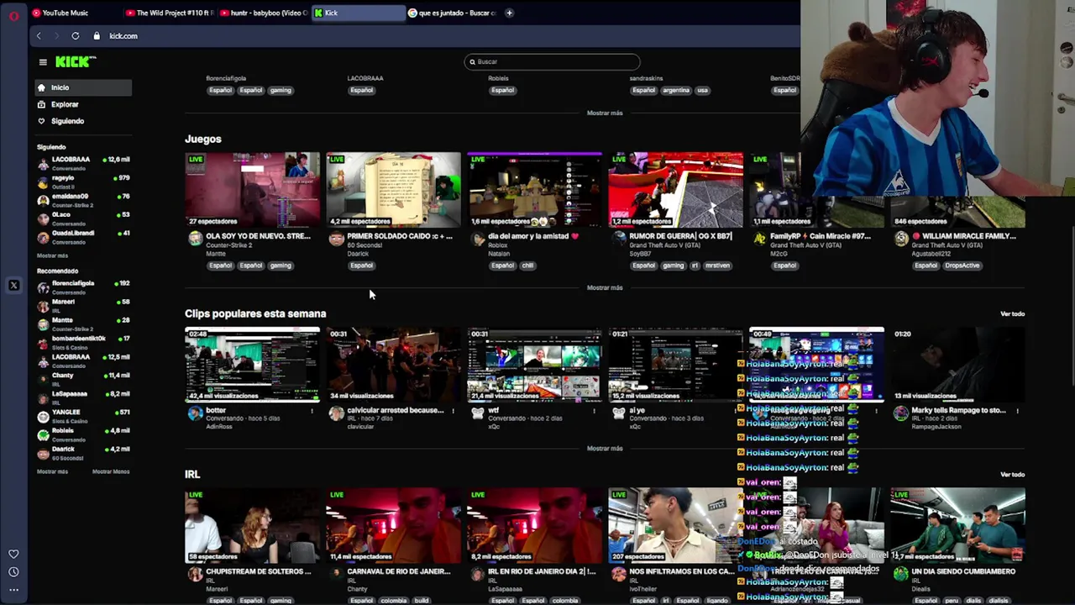Open PRIMER SOLDADO CAIDO stream title
1075x605 pixels.
click(x=399, y=236)
